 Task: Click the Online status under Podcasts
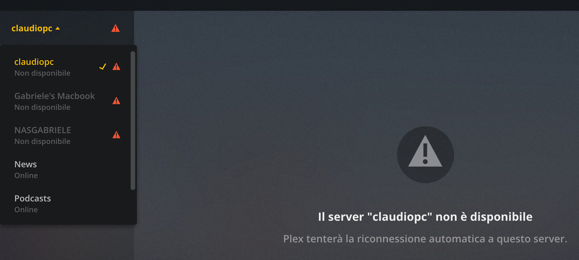[x=26, y=210]
